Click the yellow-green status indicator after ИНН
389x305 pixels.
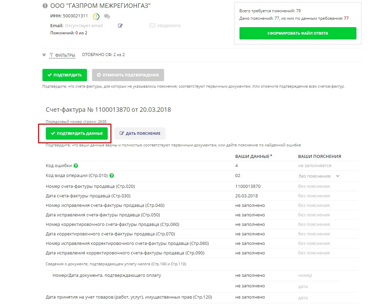96,16
